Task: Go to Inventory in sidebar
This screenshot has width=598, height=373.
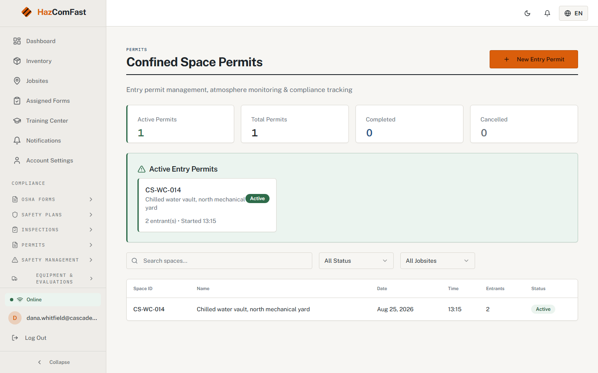Action: [x=53, y=61]
